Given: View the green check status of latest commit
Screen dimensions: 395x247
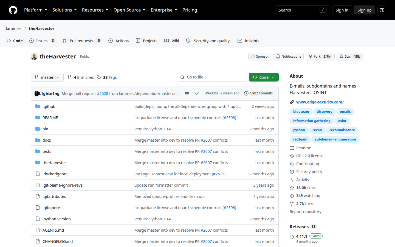Looking at the screenshot, I should tap(197, 93).
